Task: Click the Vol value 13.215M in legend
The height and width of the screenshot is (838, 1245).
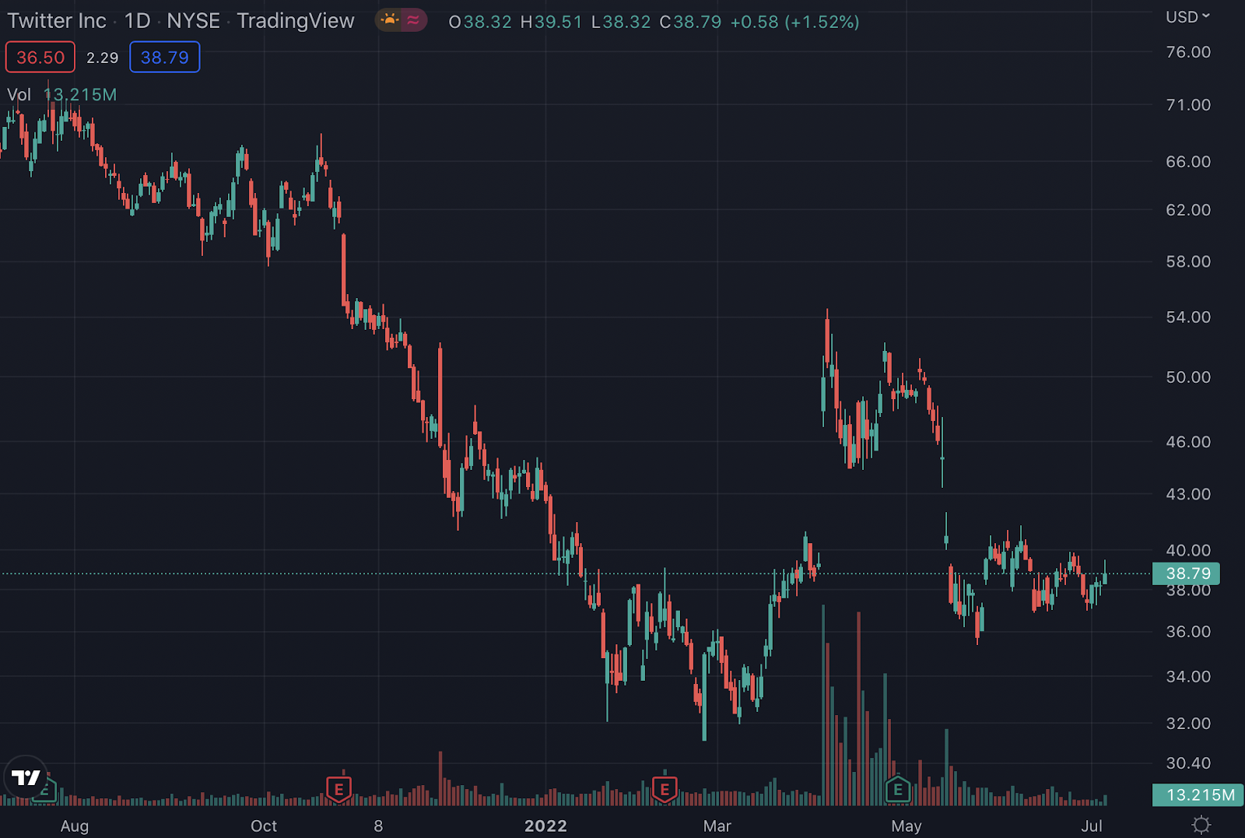Action: tap(80, 95)
